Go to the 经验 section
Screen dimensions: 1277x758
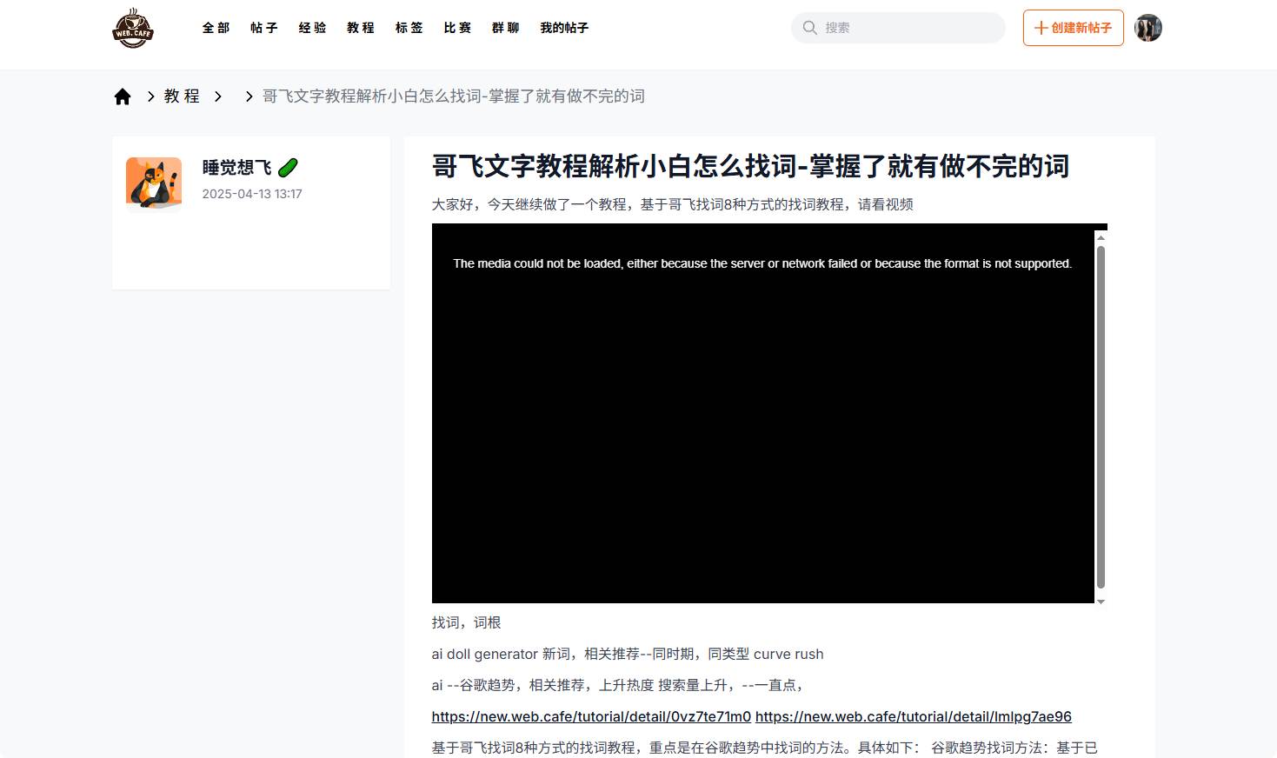click(312, 28)
